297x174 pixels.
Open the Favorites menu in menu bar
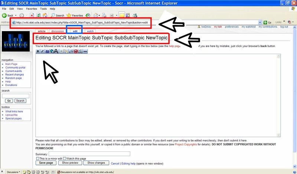[x=32, y=9]
